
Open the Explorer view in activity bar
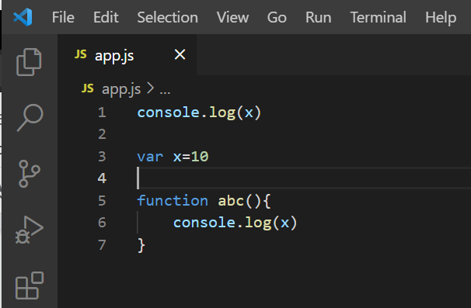[29, 62]
